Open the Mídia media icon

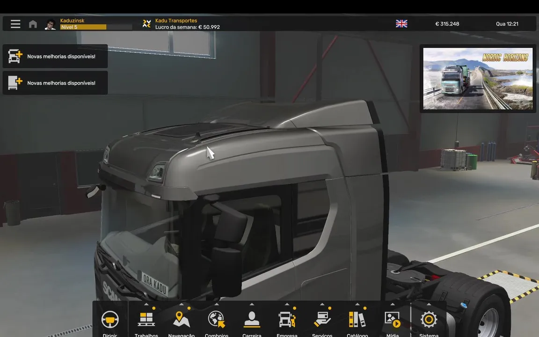point(393,320)
